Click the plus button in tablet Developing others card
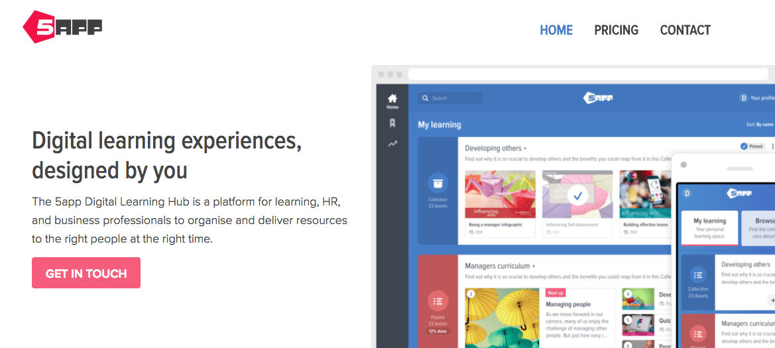The width and height of the screenshot is (775, 348). click(771, 300)
